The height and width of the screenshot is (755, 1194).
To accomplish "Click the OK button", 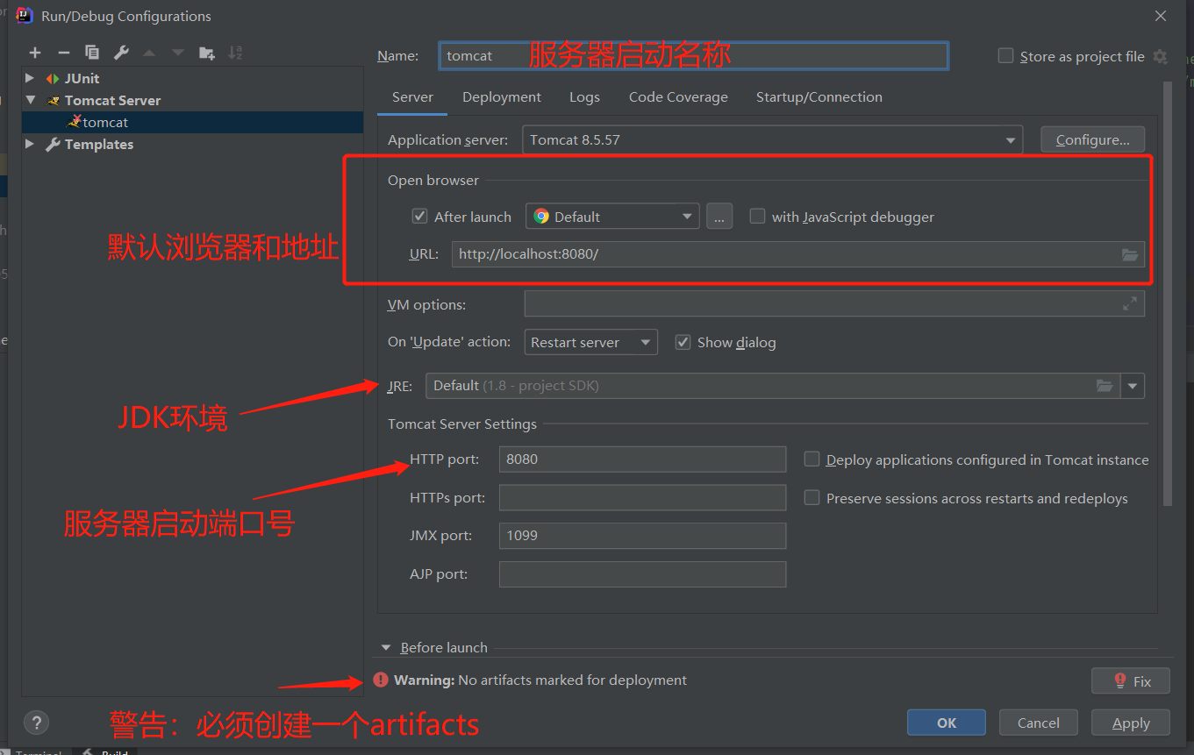I will click(947, 723).
